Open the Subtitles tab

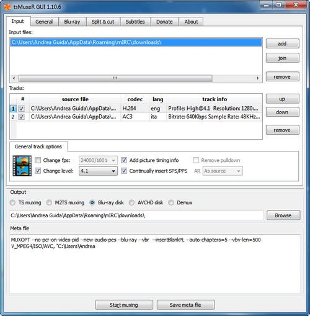(135, 22)
